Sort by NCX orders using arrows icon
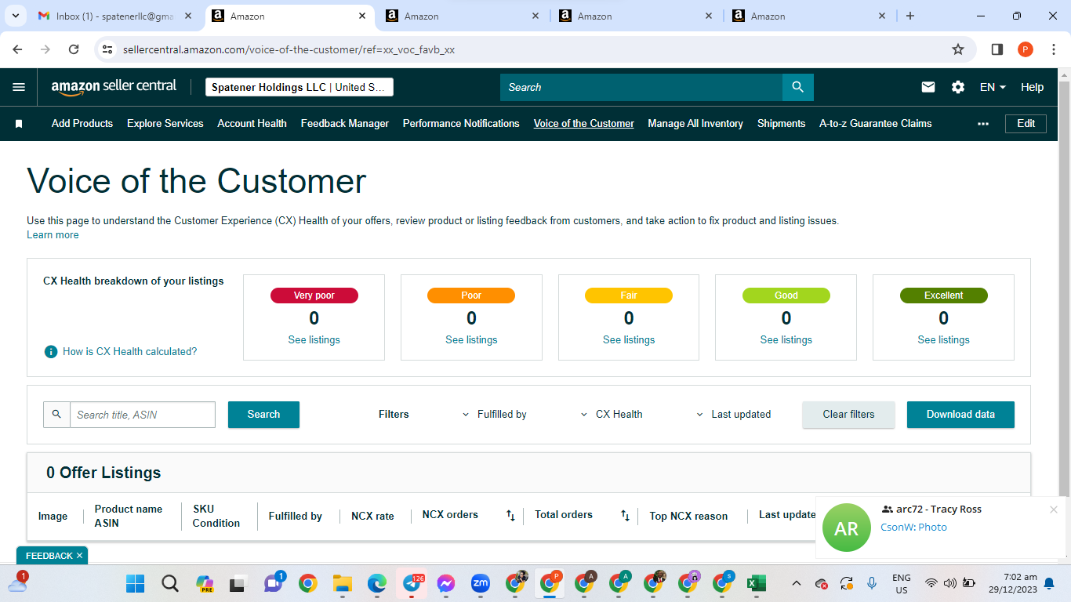The height and width of the screenshot is (602, 1071). (x=510, y=516)
